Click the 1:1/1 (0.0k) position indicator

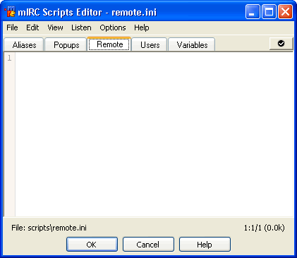click(264, 228)
